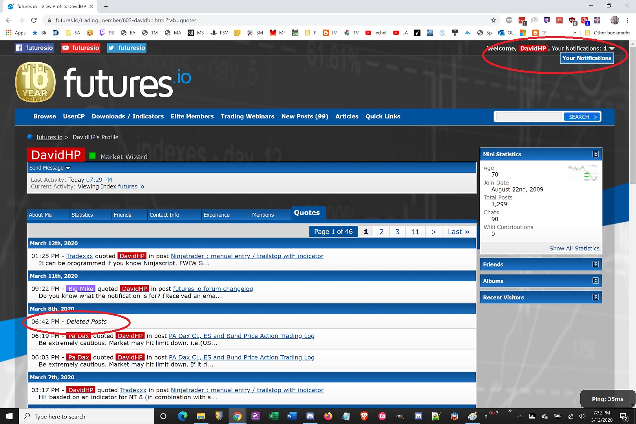Viewport: 636px width, 424px height.
Task: Open the futuresio Facebook page icon
Action: pyautogui.click(x=34, y=48)
